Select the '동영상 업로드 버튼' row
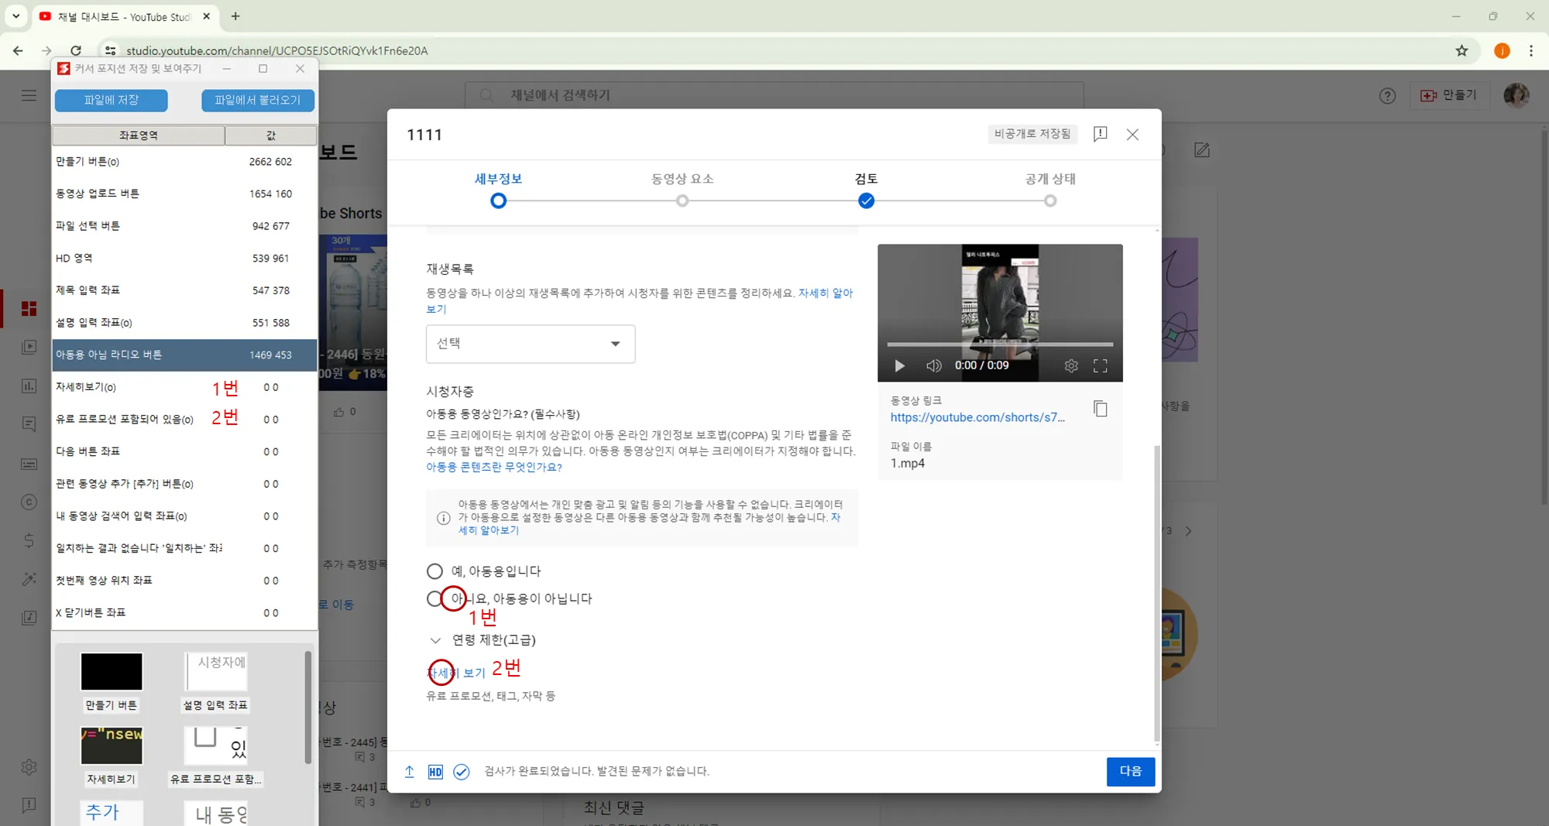Screen dimensions: 1549x826 coord(184,194)
